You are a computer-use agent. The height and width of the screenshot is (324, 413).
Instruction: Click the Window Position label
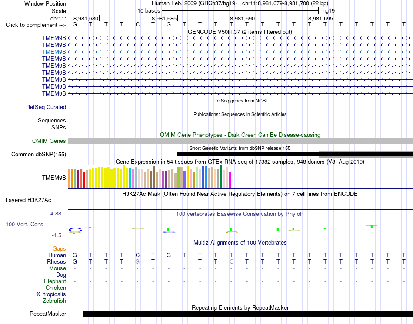pyautogui.click(x=45, y=3)
